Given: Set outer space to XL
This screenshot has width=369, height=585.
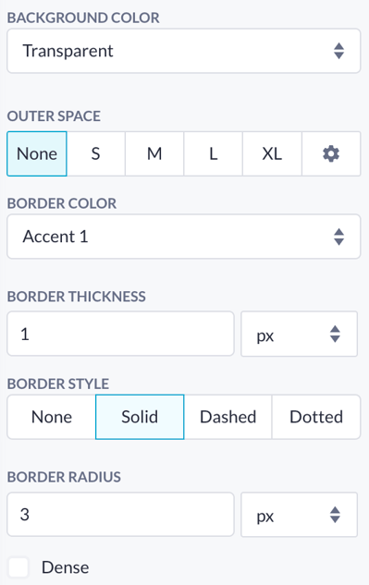Looking at the screenshot, I should 272,153.
